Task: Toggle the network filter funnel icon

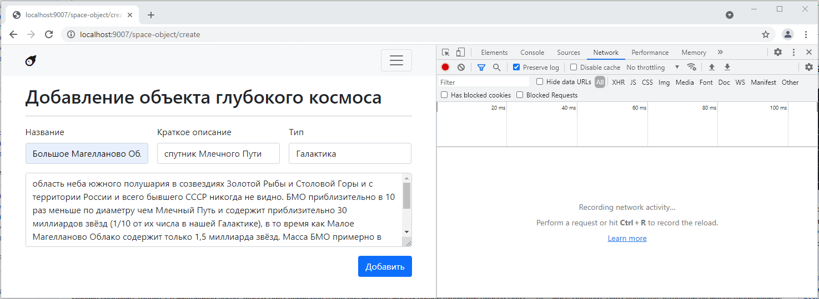Action: (x=481, y=67)
